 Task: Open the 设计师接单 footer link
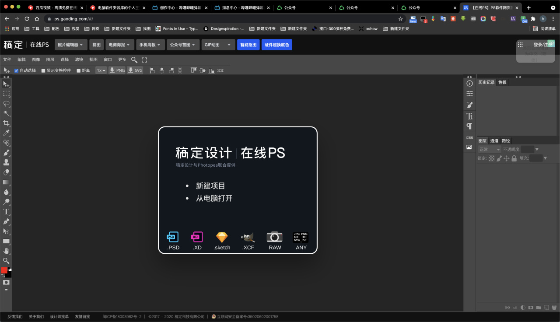coord(59,317)
